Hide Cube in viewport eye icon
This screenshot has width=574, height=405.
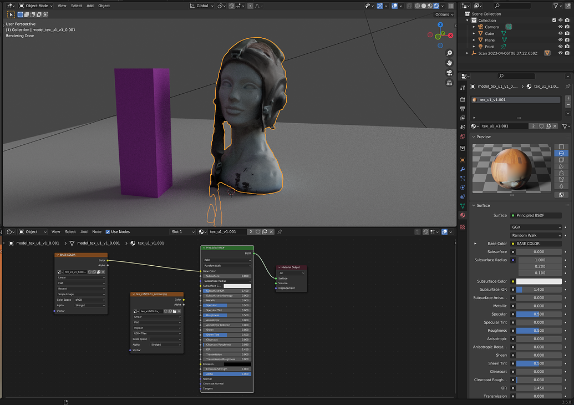560,33
